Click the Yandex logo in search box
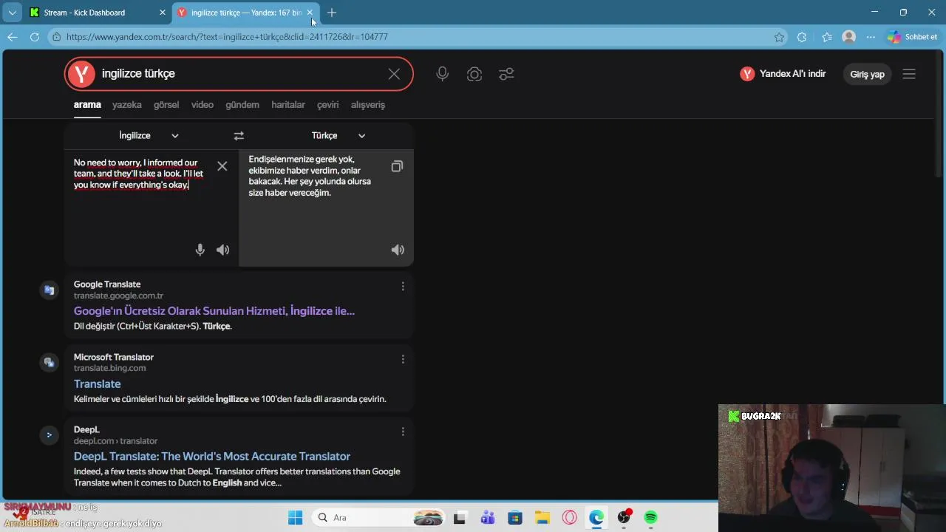The height and width of the screenshot is (532, 946). pos(81,74)
